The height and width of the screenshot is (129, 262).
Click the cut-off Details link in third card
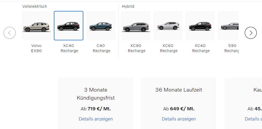coord(253,119)
